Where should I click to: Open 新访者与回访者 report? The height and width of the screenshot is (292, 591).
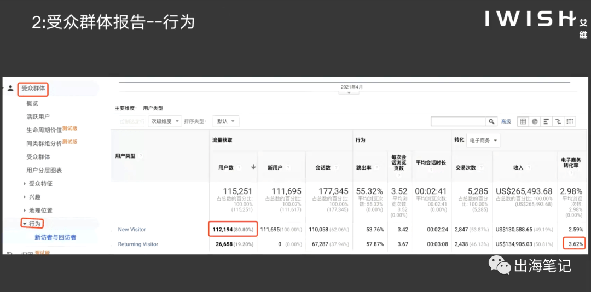55,237
